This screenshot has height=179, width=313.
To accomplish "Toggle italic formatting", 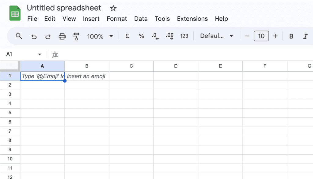I will [305, 36].
